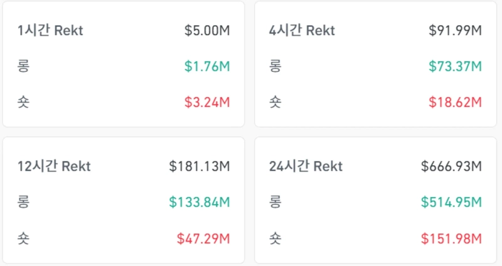Select the $514.95M long value
The height and width of the screenshot is (266, 502).
pos(451,202)
